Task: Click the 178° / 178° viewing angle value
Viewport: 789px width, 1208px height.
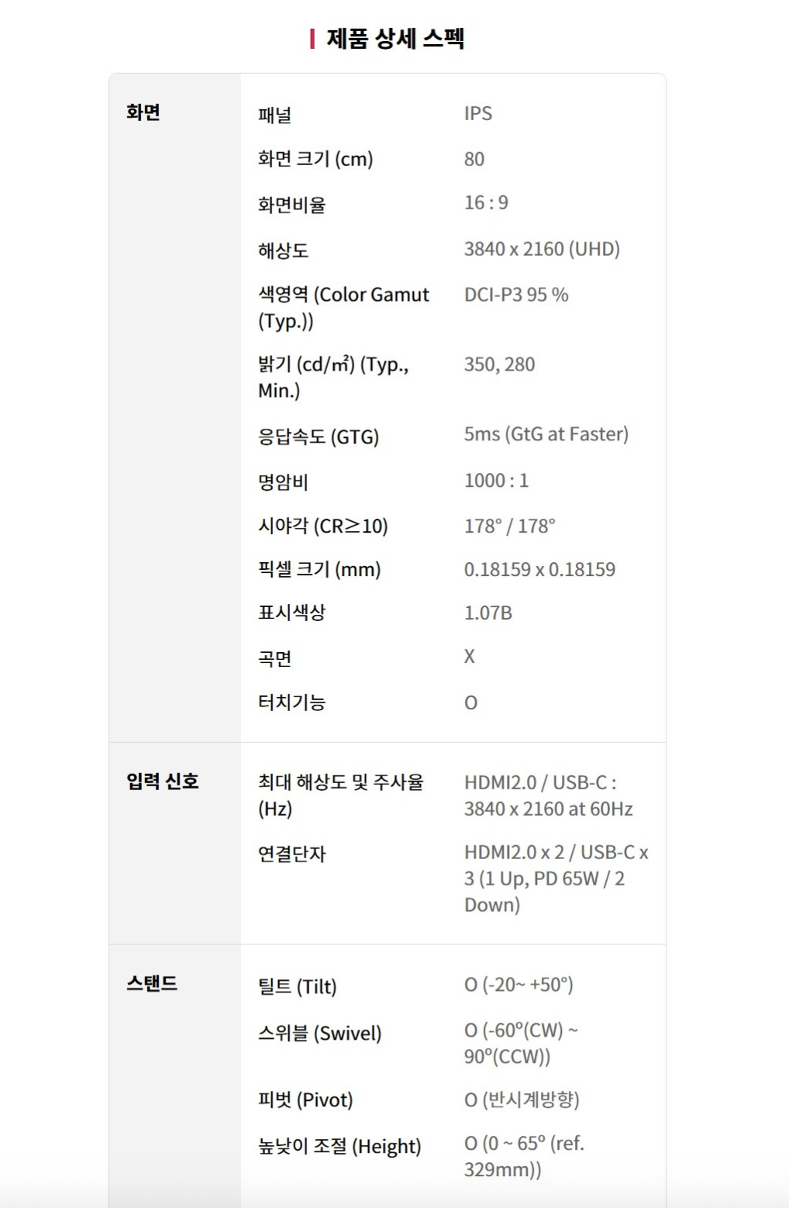Action: pos(509,526)
